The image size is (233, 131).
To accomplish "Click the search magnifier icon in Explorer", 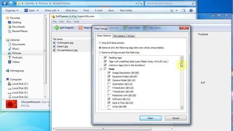I will point(193,3).
